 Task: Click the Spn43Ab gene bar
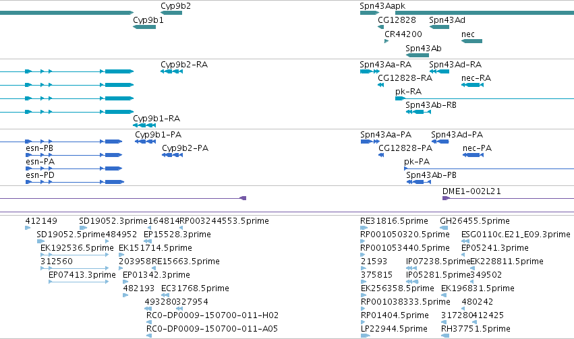[418, 55]
